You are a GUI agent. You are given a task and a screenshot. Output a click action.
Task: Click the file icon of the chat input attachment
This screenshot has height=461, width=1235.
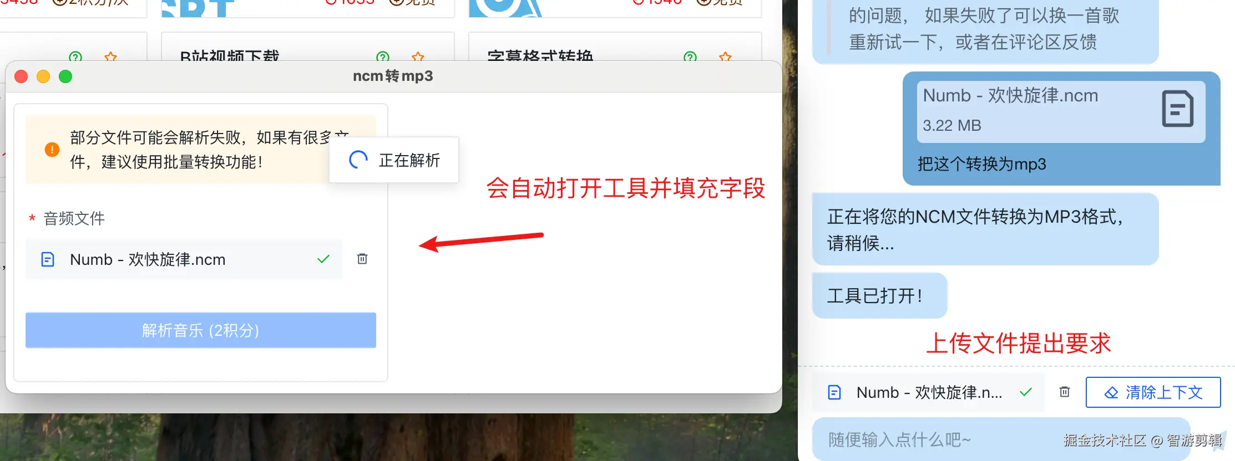tap(834, 392)
